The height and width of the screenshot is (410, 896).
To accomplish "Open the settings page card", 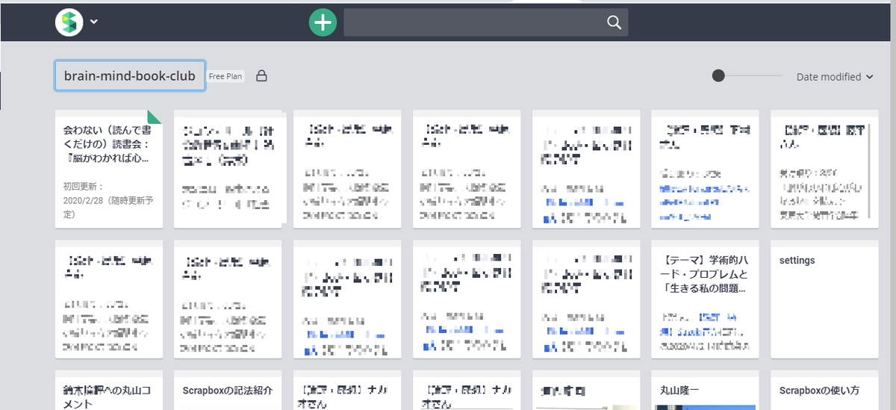I will point(824,299).
